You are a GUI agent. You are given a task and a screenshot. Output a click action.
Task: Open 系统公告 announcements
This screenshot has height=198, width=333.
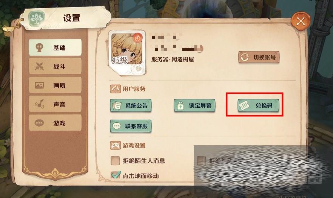[x=131, y=105]
